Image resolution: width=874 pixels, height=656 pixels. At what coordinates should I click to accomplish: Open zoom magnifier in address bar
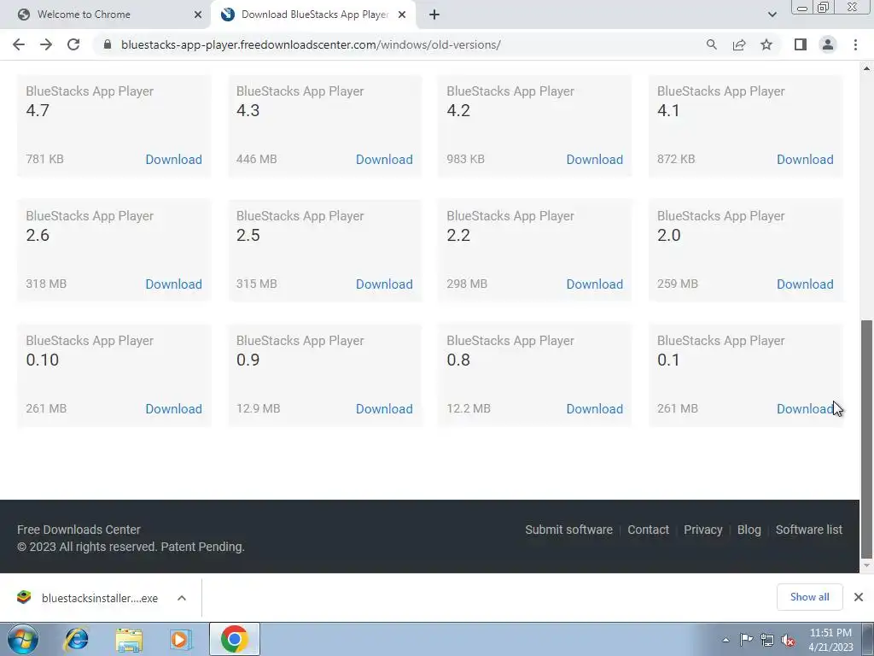tap(711, 44)
